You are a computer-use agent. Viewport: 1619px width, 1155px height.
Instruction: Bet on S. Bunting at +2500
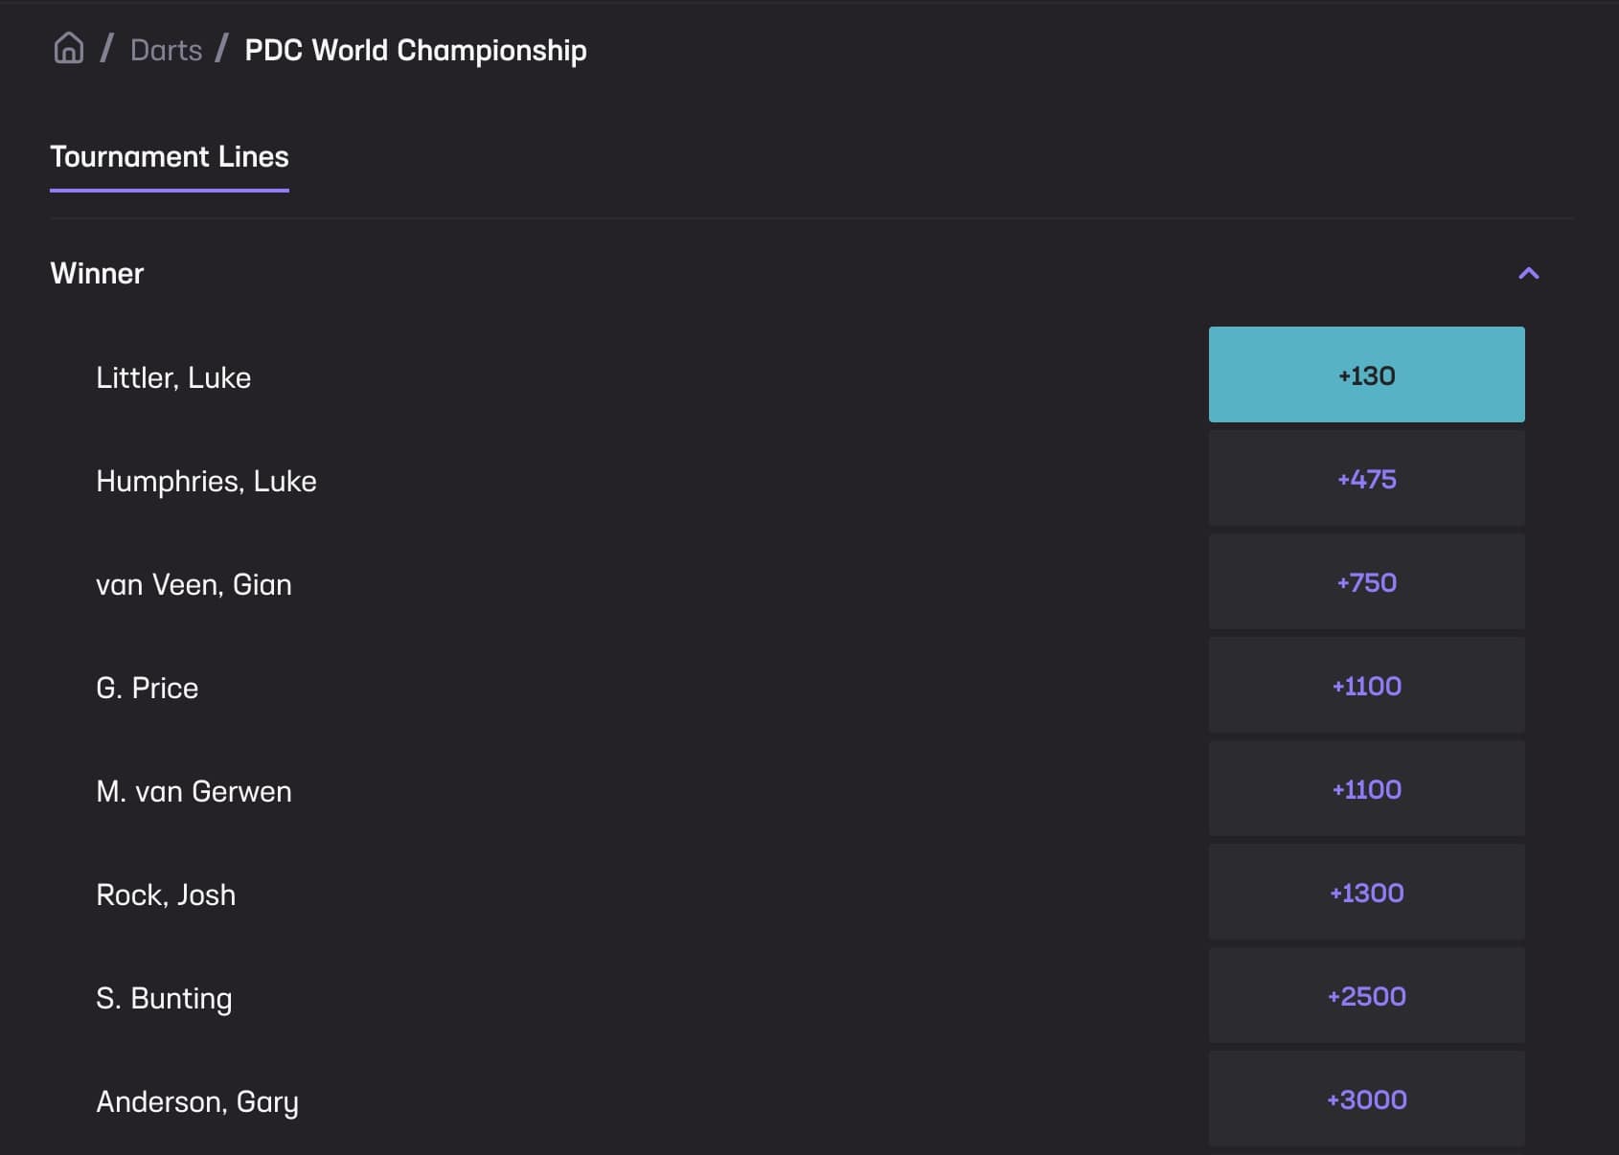point(1366,996)
